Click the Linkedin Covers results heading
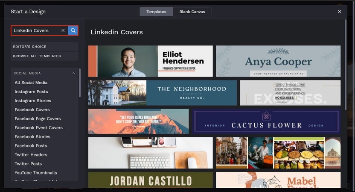The height and width of the screenshot is (192, 355). click(x=116, y=32)
